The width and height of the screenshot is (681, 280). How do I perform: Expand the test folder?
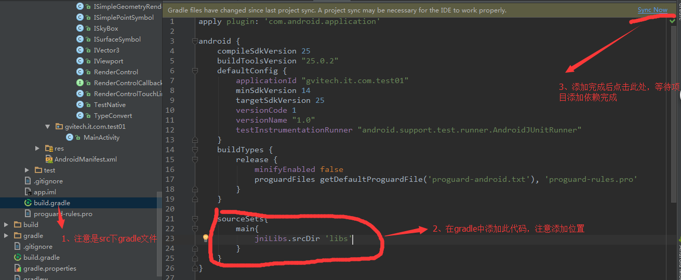point(27,170)
